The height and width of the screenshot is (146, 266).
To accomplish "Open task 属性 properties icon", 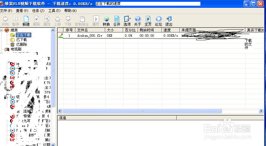I will click(47, 19).
